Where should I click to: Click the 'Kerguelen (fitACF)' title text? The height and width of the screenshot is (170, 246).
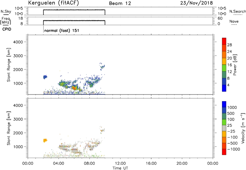pos(54,3)
